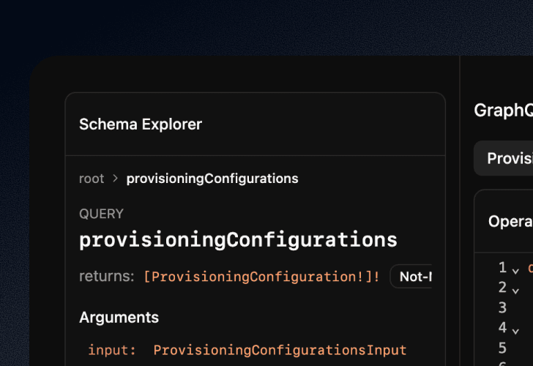Screen dimensions: 533x366
Task: Click the Opera… panel header
Action: 510,222
